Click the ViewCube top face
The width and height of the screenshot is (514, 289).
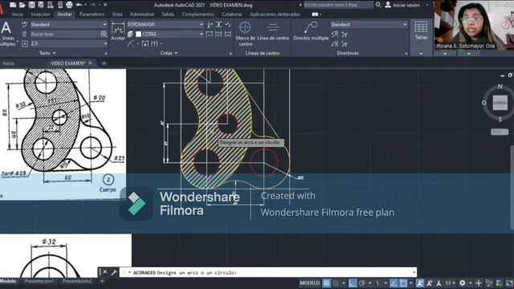[x=500, y=103]
